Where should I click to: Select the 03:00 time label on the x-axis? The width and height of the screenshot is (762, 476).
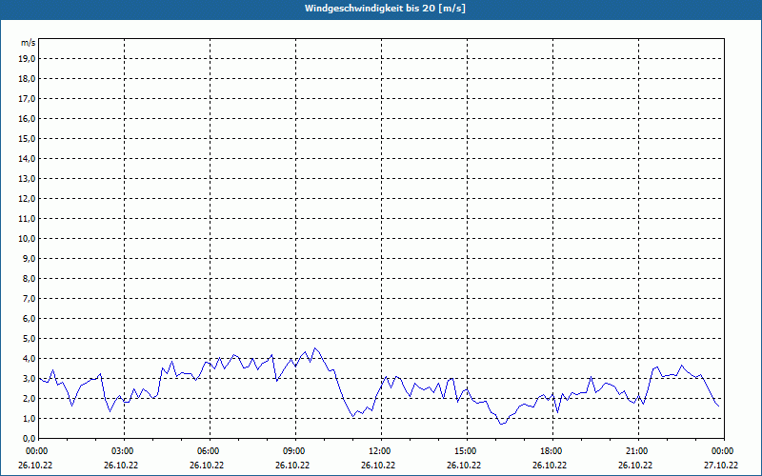(122, 451)
